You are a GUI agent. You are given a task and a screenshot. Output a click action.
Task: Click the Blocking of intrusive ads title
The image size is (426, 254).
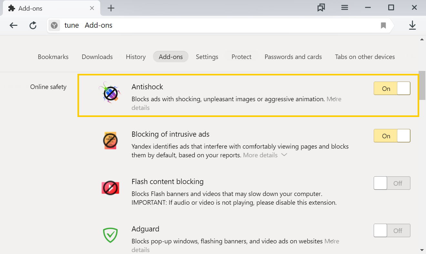[170, 134]
